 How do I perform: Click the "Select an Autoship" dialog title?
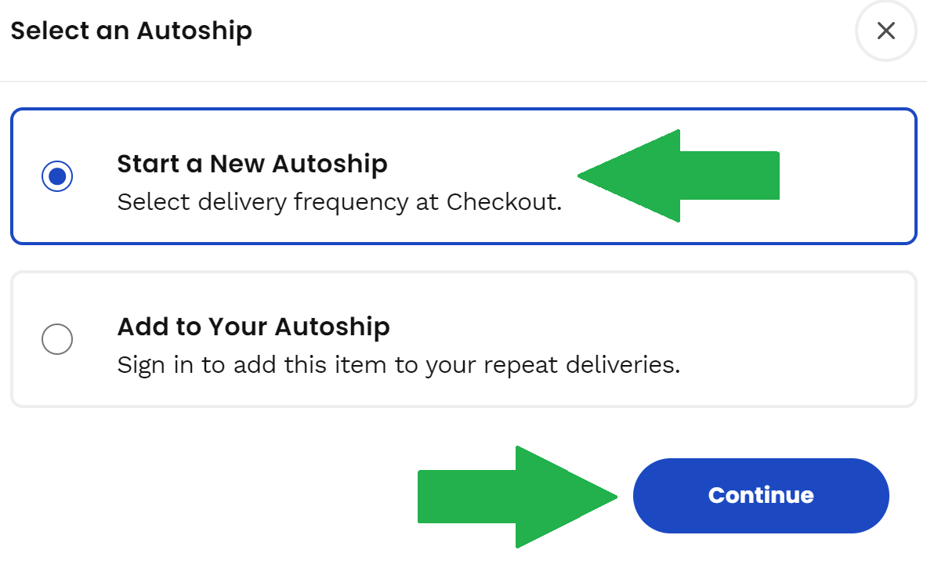(131, 31)
